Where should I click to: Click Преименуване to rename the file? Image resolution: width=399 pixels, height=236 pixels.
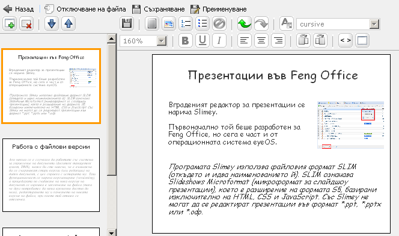218,9
